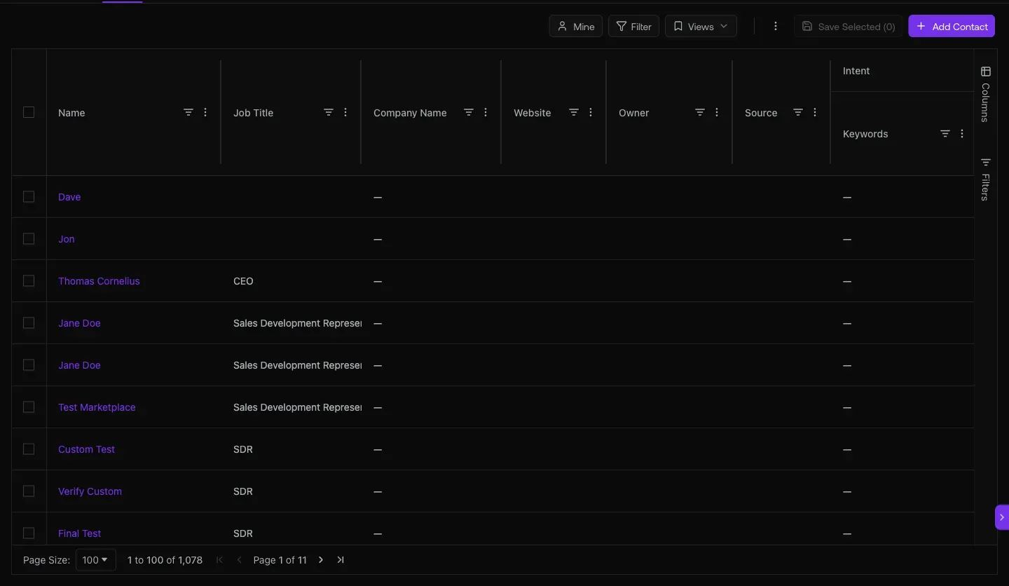
Task: Click the Intent column group header
Action: pos(856,71)
